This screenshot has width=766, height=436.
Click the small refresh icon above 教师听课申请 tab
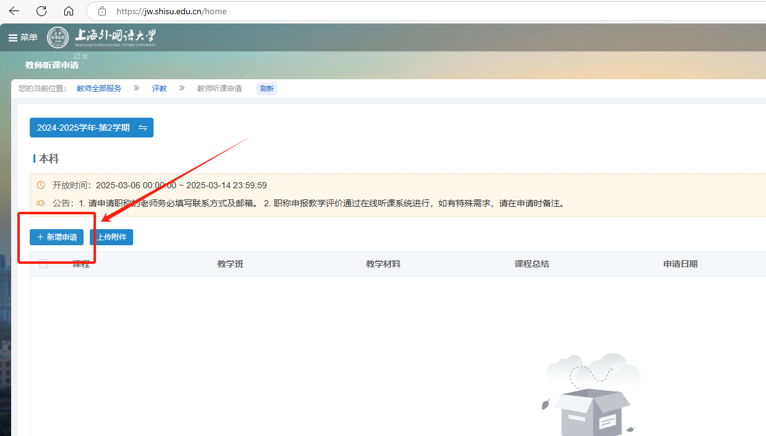[x=77, y=56]
